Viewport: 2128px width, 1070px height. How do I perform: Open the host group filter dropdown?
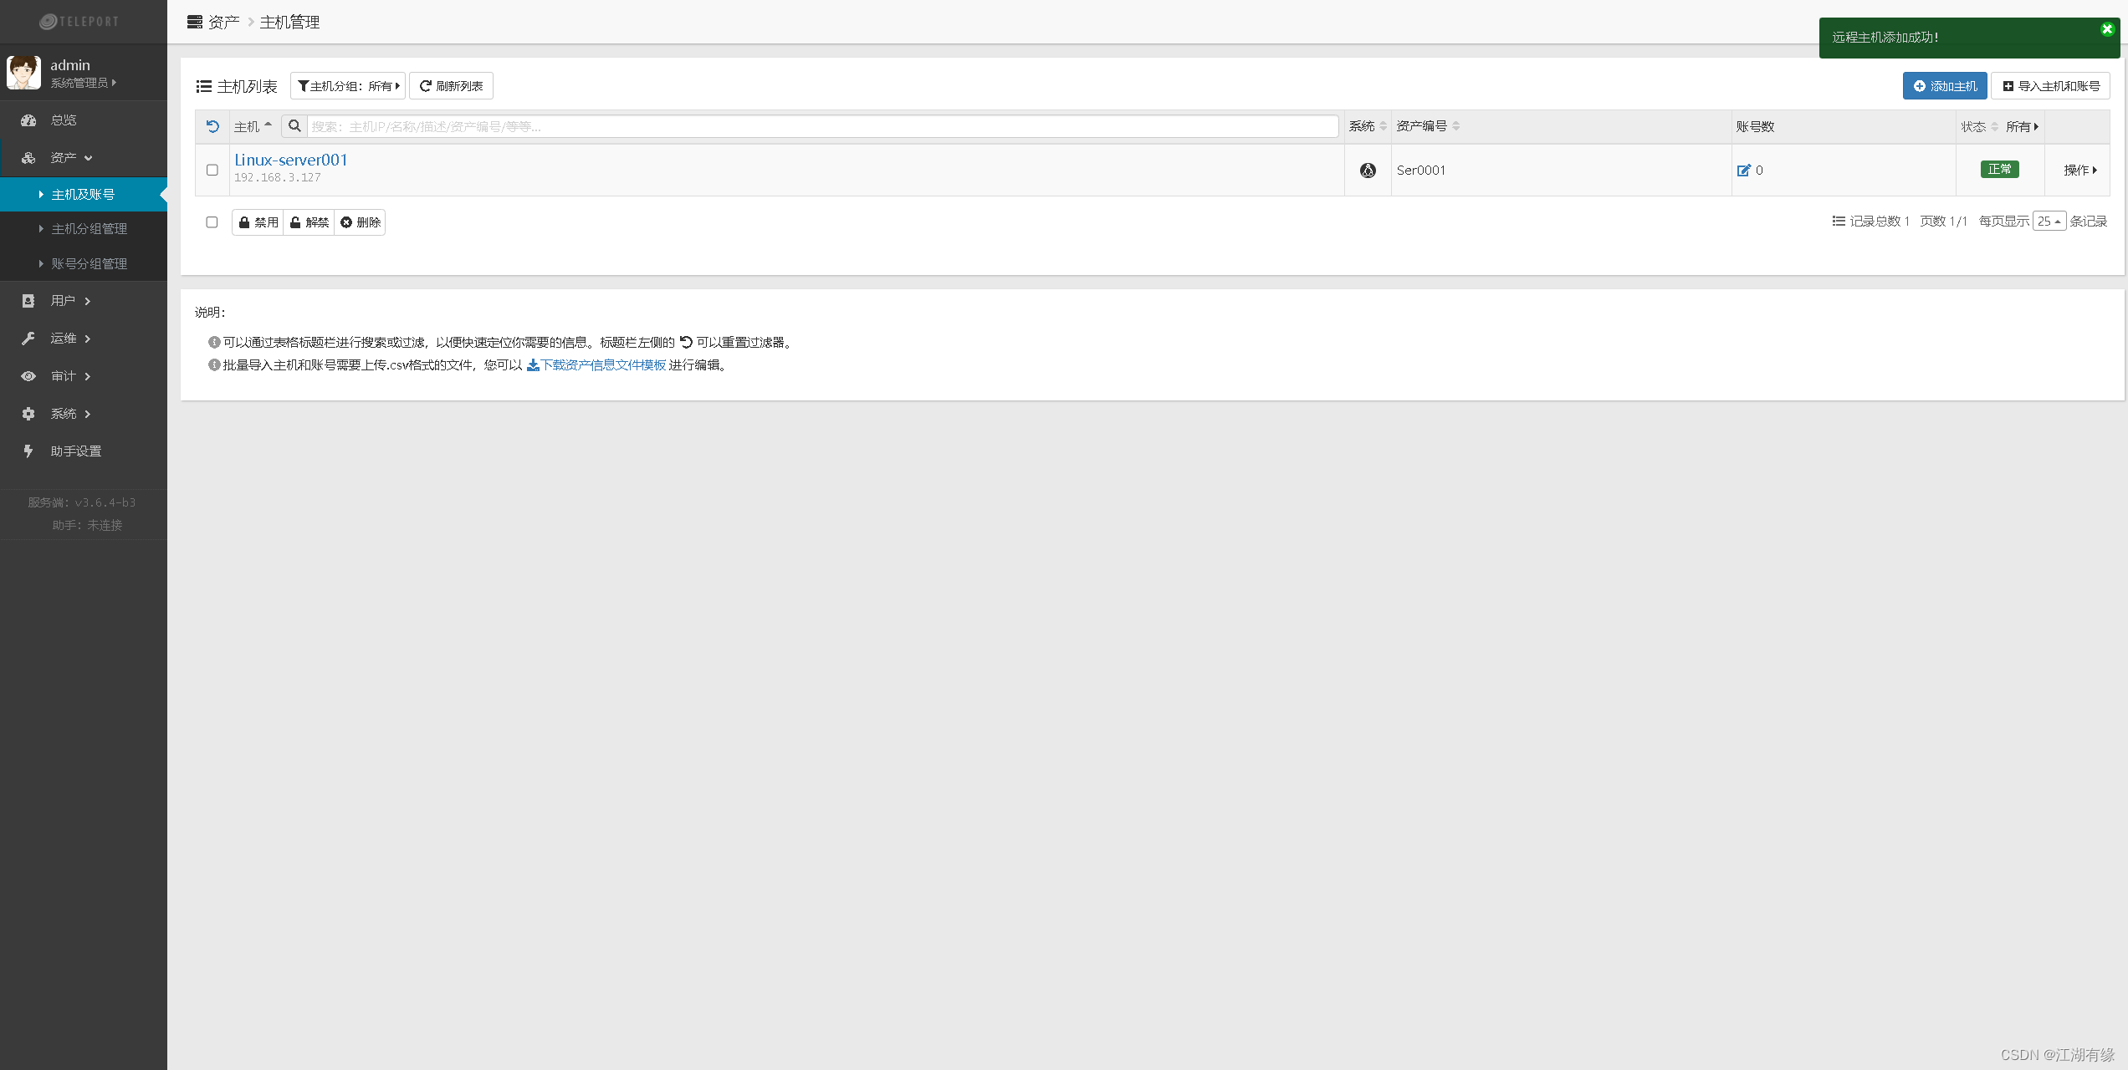point(348,86)
